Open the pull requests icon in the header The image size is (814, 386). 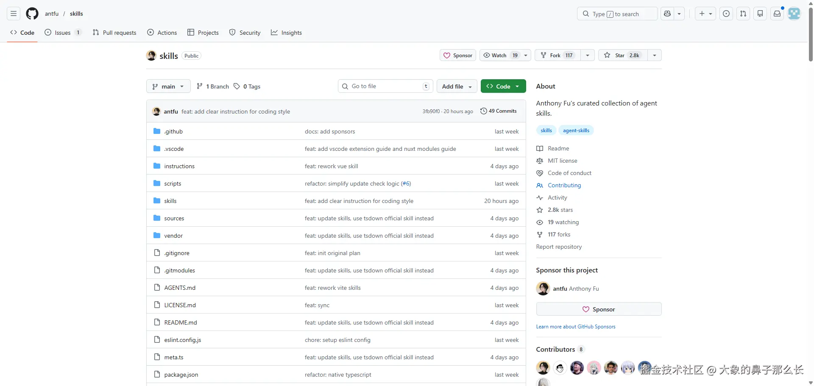pos(743,14)
